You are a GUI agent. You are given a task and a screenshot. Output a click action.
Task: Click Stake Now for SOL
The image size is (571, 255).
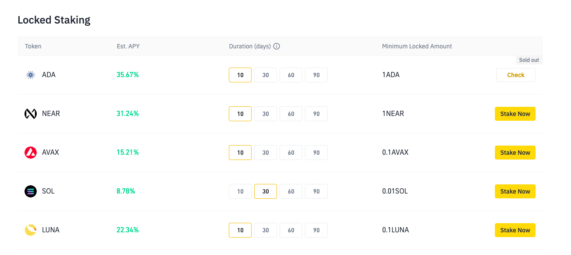[x=515, y=191]
